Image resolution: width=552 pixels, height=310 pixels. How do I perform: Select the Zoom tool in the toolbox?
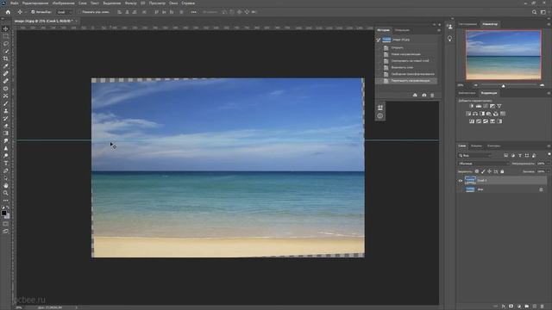pyautogui.click(x=6, y=193)
